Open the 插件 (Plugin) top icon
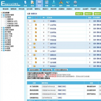Screen dimensions: 101x101 (x=61, y=3)
